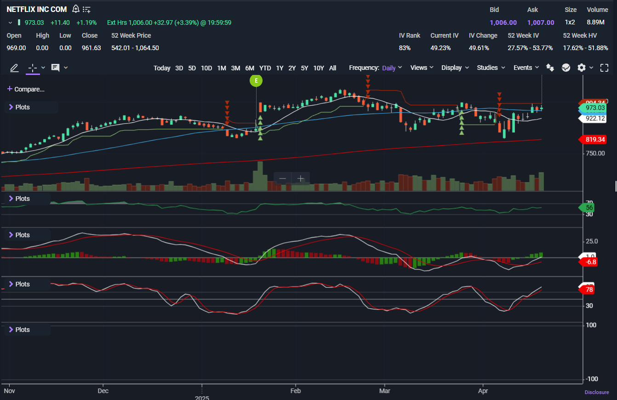This screenshot has height=400, width=617.
Task: Select the Today time range
Action: pos(162,68)
